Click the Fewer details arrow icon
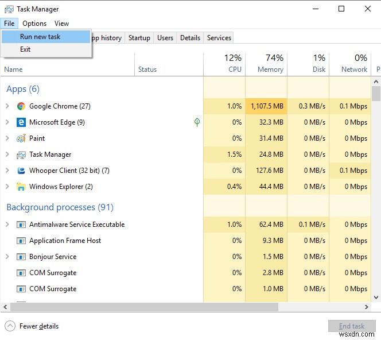Screen dimensions: 381x340 (10, 326)
